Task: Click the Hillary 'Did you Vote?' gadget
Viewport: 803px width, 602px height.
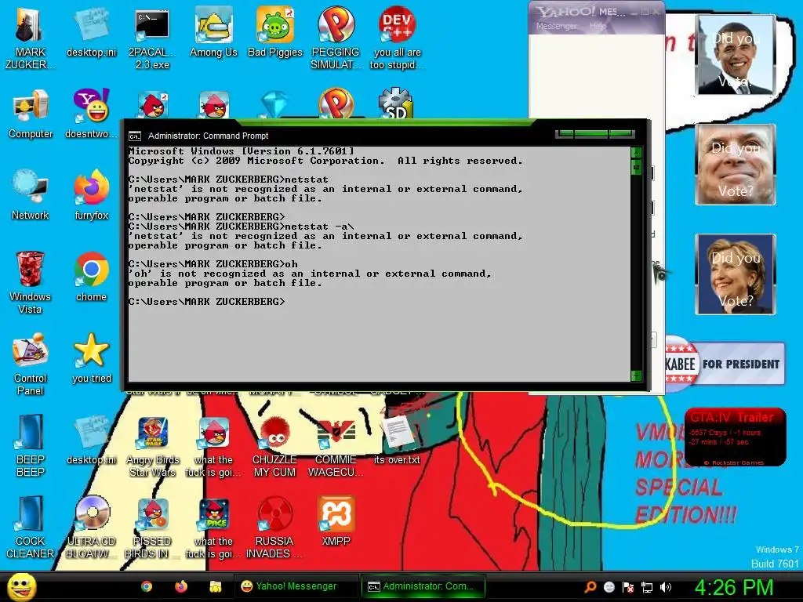Action: pyautogui.click(x=736, y=274)
